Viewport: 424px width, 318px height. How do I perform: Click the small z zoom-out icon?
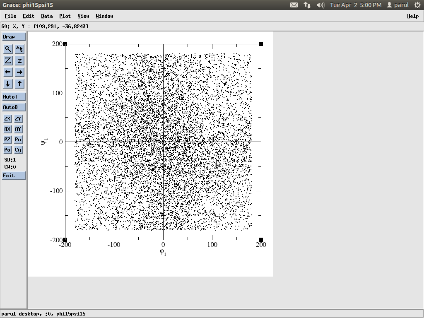19,60
